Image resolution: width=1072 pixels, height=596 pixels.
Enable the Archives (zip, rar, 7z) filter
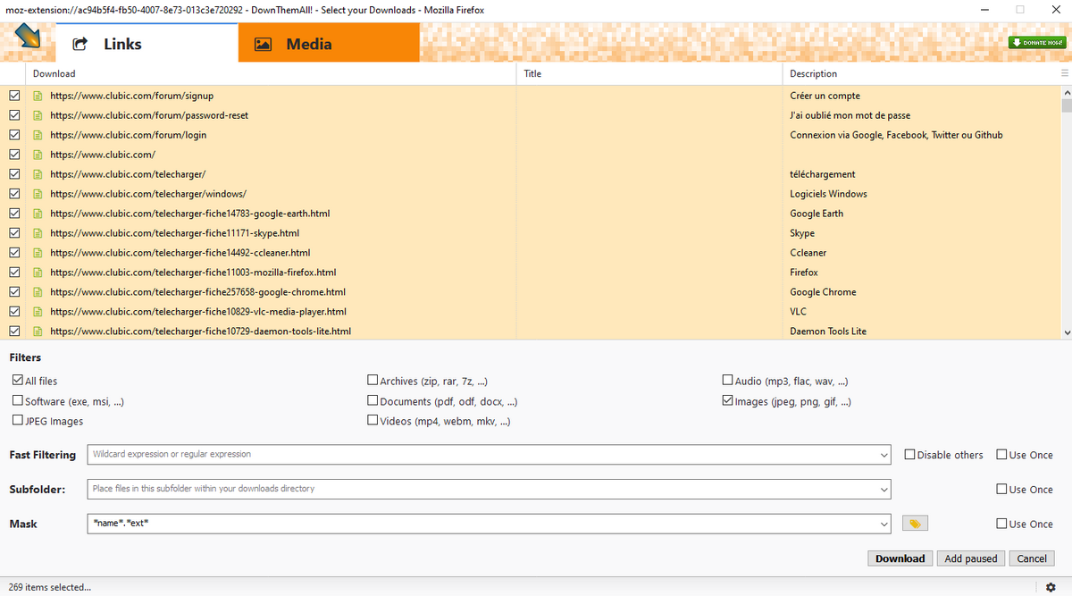[x=373, y=381]
